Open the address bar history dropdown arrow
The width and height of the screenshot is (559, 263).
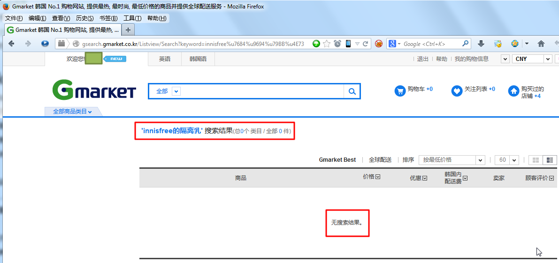click(x=357, y=44)
